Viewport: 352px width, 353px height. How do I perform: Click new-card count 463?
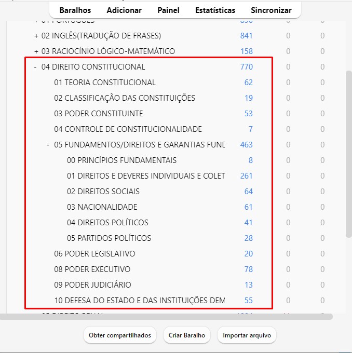click(247, 145)
